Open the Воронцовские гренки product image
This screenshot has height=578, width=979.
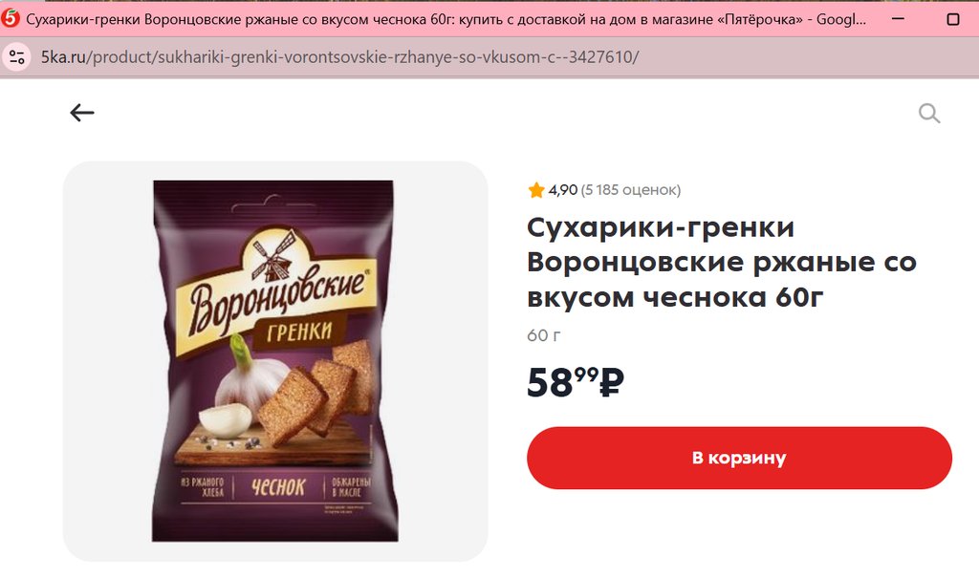[x=274, y=361]
